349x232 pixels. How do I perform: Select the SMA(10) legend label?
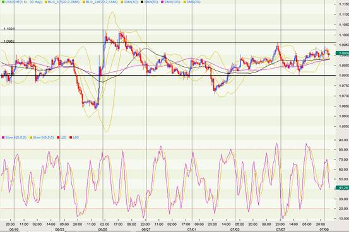(131, 2)
